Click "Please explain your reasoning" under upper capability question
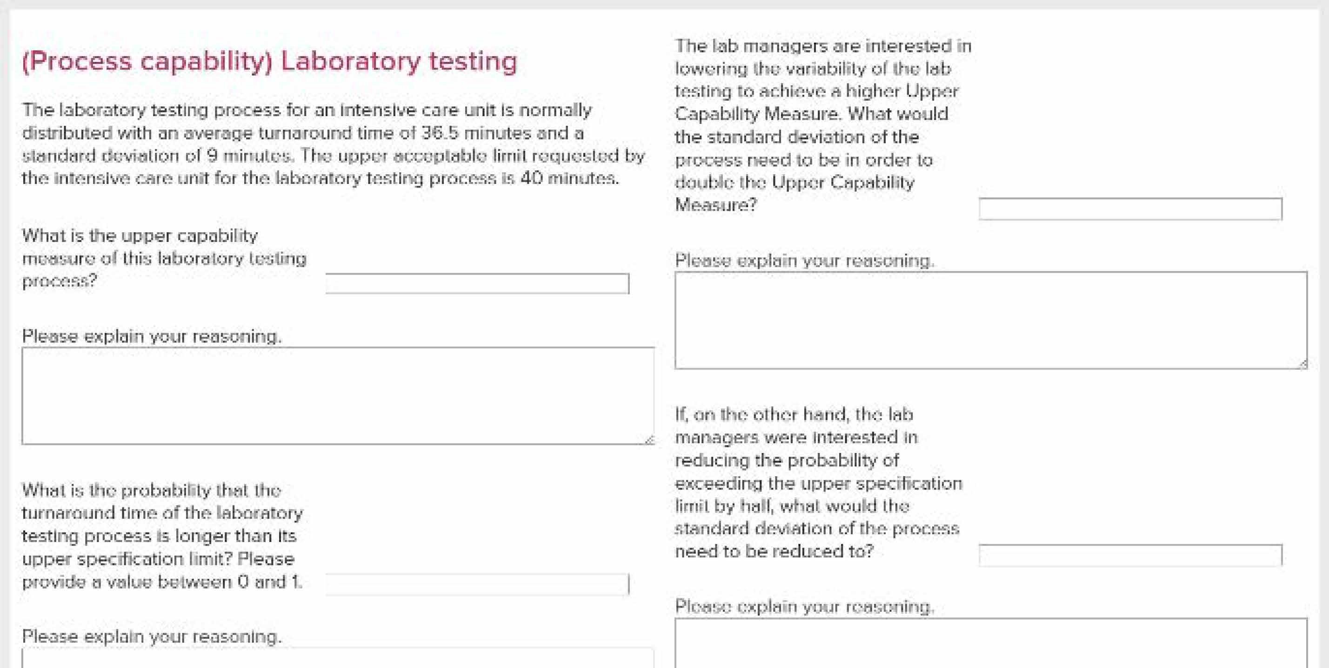The image size is (1329, 668). (152, 336)
